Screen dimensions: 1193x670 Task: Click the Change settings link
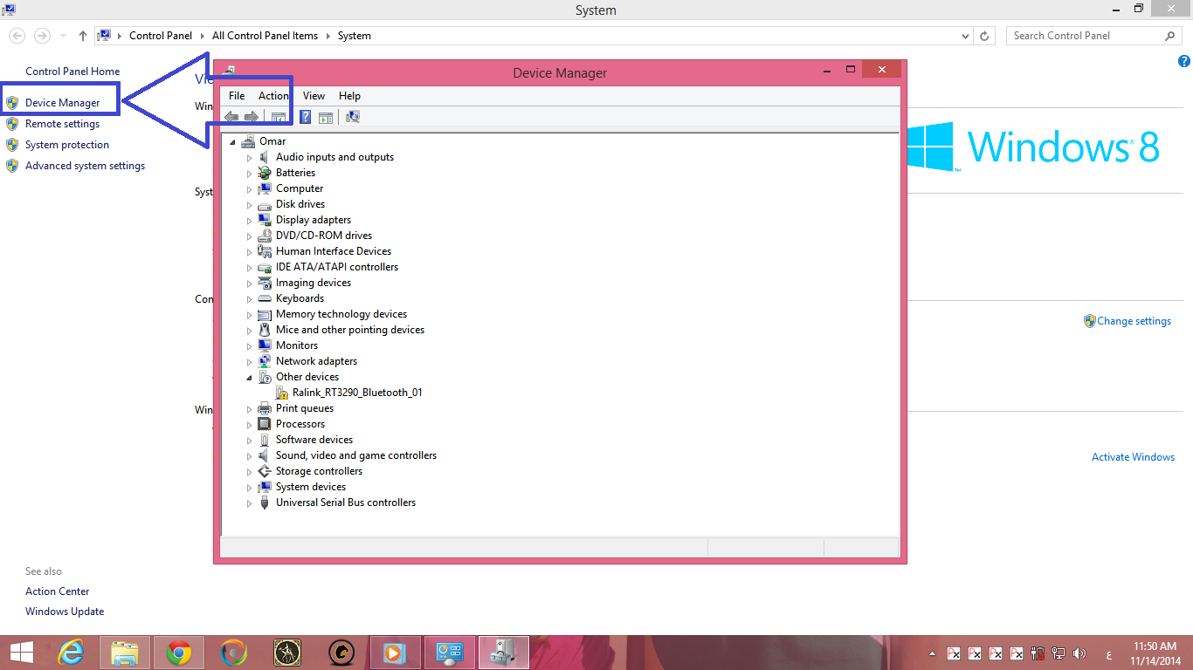pyautogui.click(x=1134, y=321)
